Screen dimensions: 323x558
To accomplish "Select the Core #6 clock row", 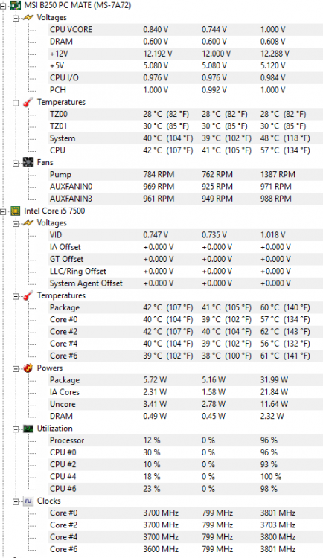I will tap(185, 550).
